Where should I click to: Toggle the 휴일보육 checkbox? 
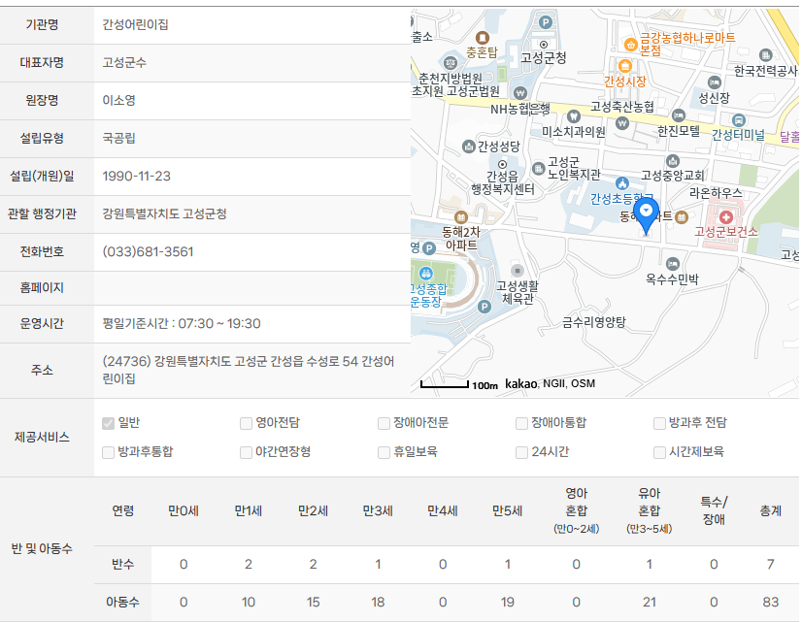click(384, 452)
